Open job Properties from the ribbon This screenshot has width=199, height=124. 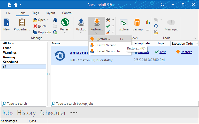(x=22, y=23)
